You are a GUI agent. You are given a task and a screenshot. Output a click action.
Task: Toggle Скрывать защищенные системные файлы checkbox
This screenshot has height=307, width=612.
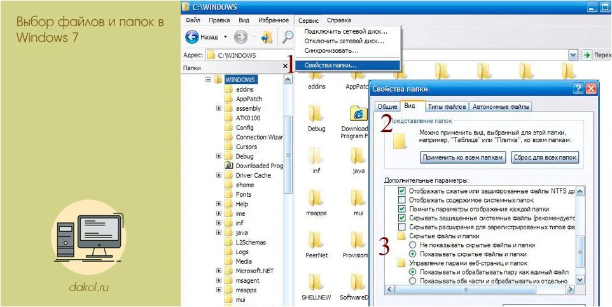[401, 218]
